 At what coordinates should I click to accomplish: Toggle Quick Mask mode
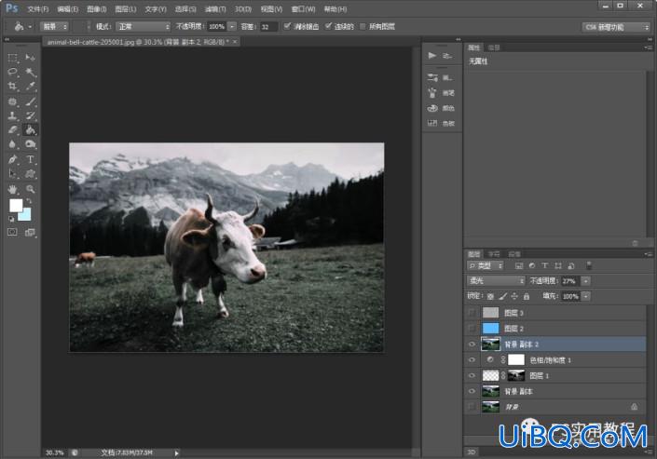(x=12, y=232)
